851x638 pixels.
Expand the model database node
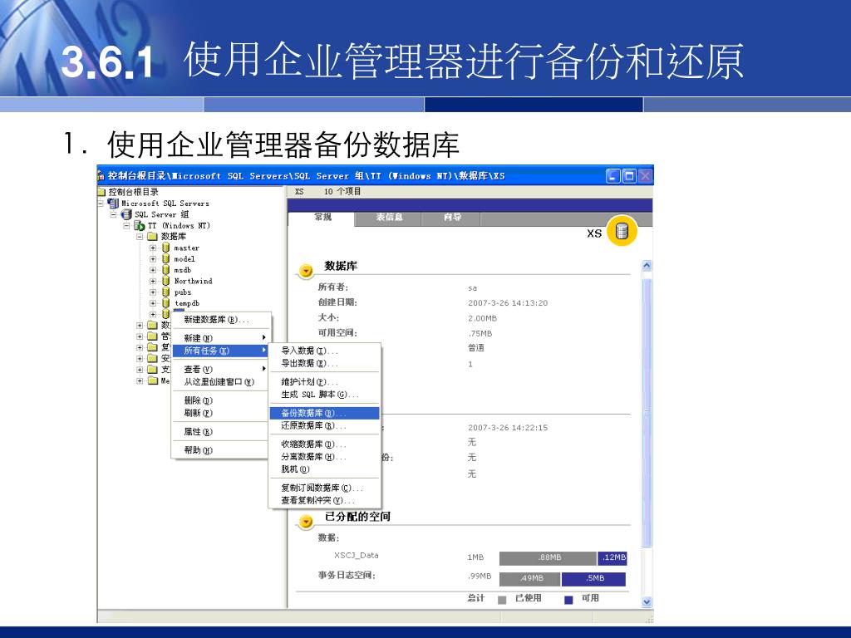153,259
